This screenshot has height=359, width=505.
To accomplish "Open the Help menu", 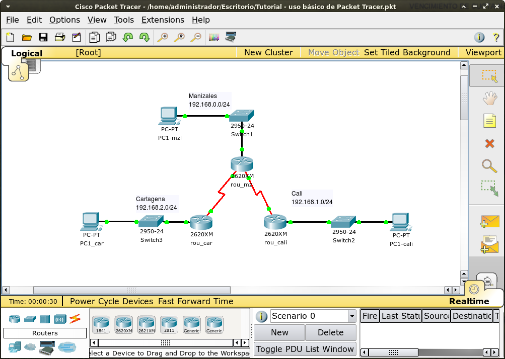I will click(201, 20).
